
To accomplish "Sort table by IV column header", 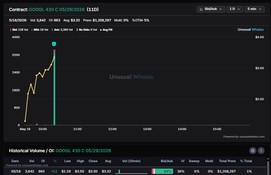I will 183,161.
